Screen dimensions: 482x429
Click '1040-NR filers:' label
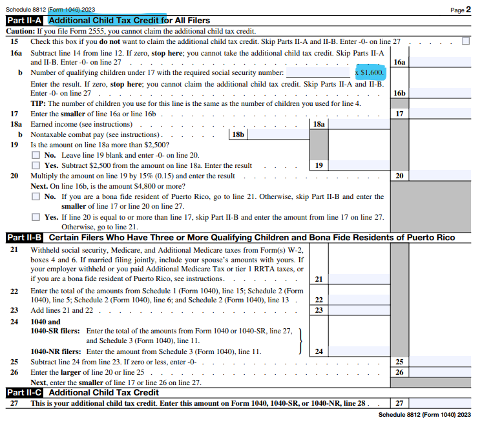[56, 351]
